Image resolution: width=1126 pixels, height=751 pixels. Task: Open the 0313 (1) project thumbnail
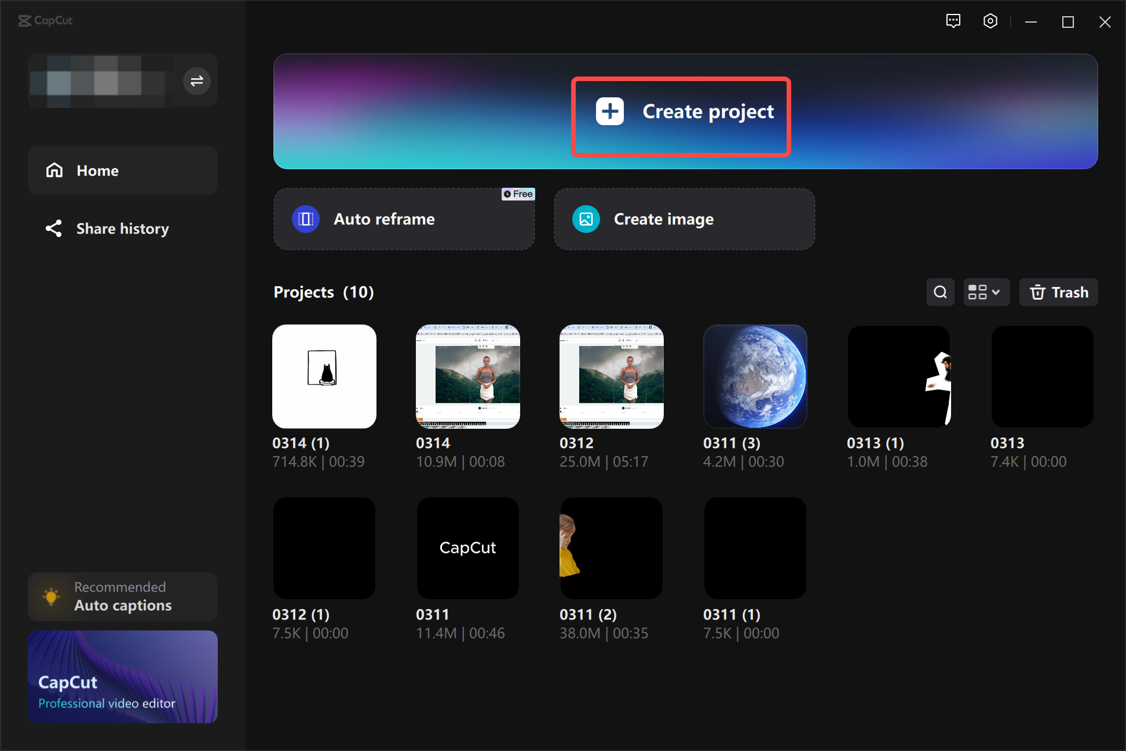tap(898, 377)
